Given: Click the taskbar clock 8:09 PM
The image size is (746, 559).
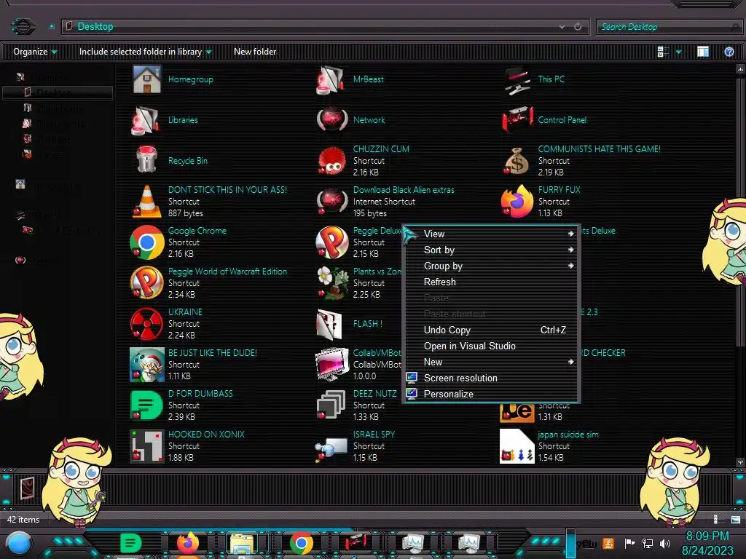Looking at the screenshot, I should click(707, 536).
